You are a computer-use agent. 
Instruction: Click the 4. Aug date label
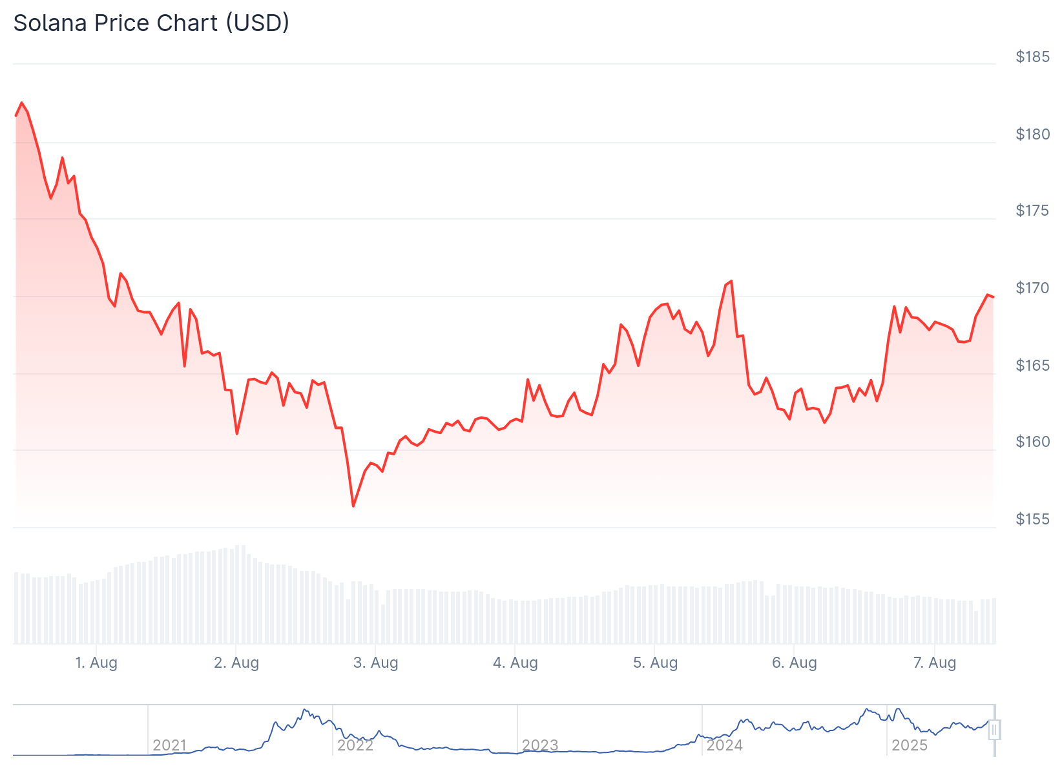pos(515,663)
